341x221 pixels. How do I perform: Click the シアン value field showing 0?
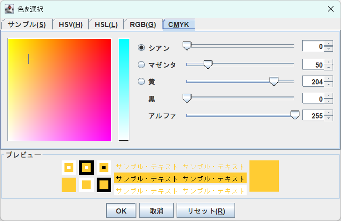[x=313, y=46]
